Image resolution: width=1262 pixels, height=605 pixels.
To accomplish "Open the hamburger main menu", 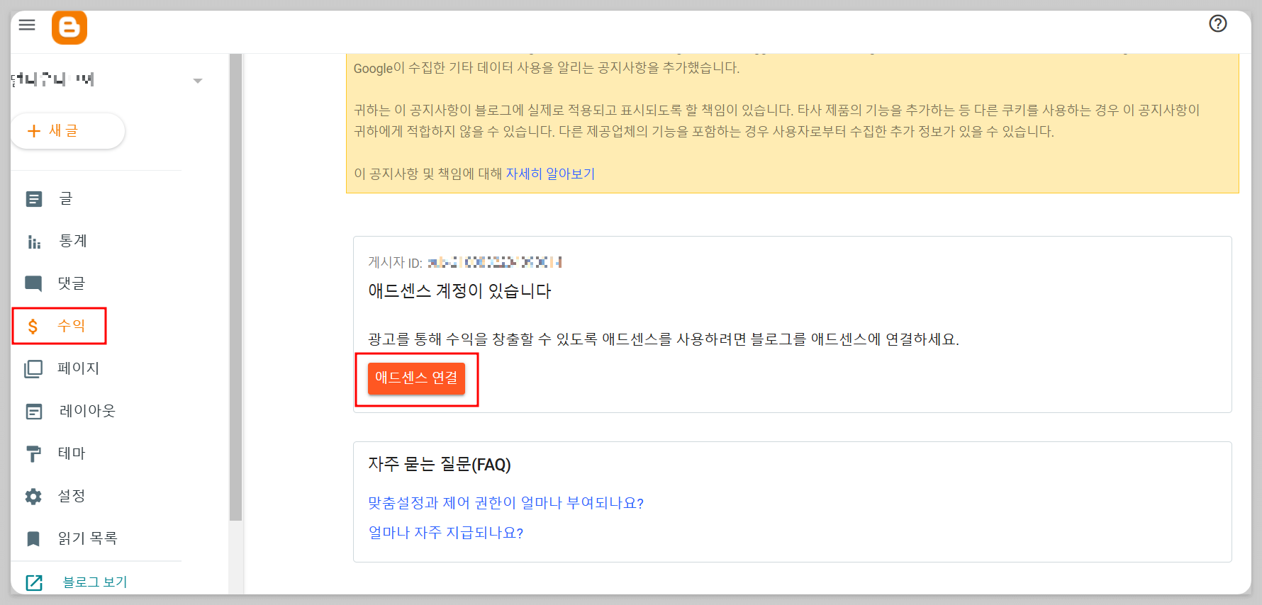I will pos(27,25).
